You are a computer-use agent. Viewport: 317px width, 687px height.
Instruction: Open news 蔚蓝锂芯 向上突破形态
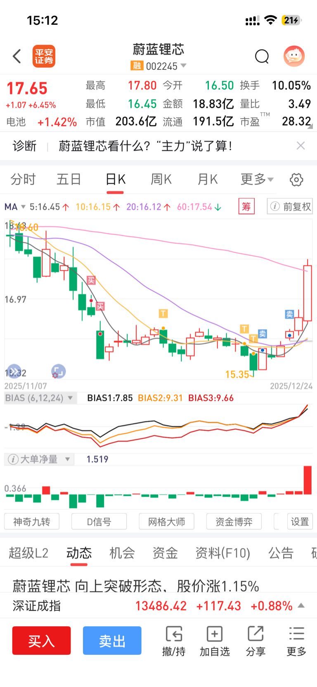[x=136, y=585]
